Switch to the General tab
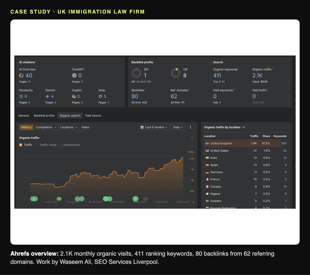 click(23, 116)
